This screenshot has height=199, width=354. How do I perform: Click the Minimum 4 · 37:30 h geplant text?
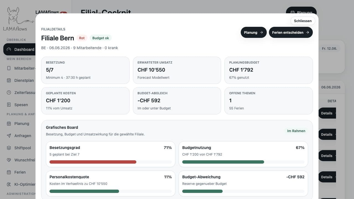(68, 78)
